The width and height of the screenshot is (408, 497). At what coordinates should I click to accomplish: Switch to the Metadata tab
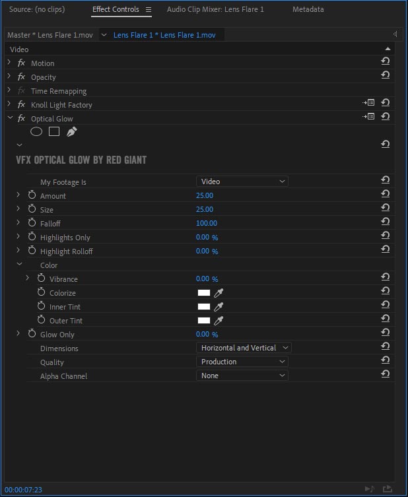pos(308,9)
